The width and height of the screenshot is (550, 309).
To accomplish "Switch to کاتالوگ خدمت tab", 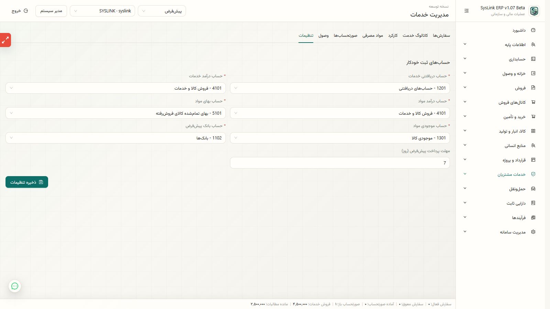I will coord(415,35).
